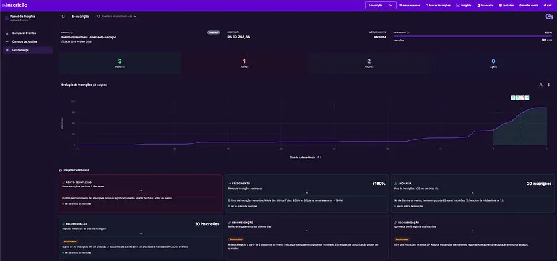Click the Insights Detalhados section icon
The height and width of the screenshot is (261, 557).
(61, 170)
